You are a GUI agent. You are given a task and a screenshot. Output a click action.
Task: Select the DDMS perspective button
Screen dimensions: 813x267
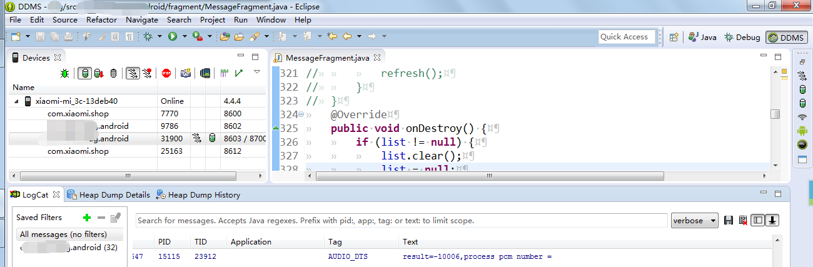pos(786,37)
